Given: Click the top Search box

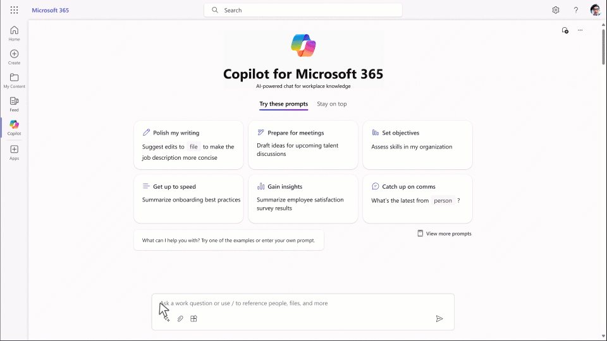Looking at the screenshot, I should click(303, 10).
